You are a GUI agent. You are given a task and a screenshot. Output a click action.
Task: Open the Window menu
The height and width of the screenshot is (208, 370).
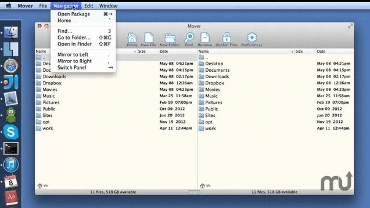coord(108,6)
